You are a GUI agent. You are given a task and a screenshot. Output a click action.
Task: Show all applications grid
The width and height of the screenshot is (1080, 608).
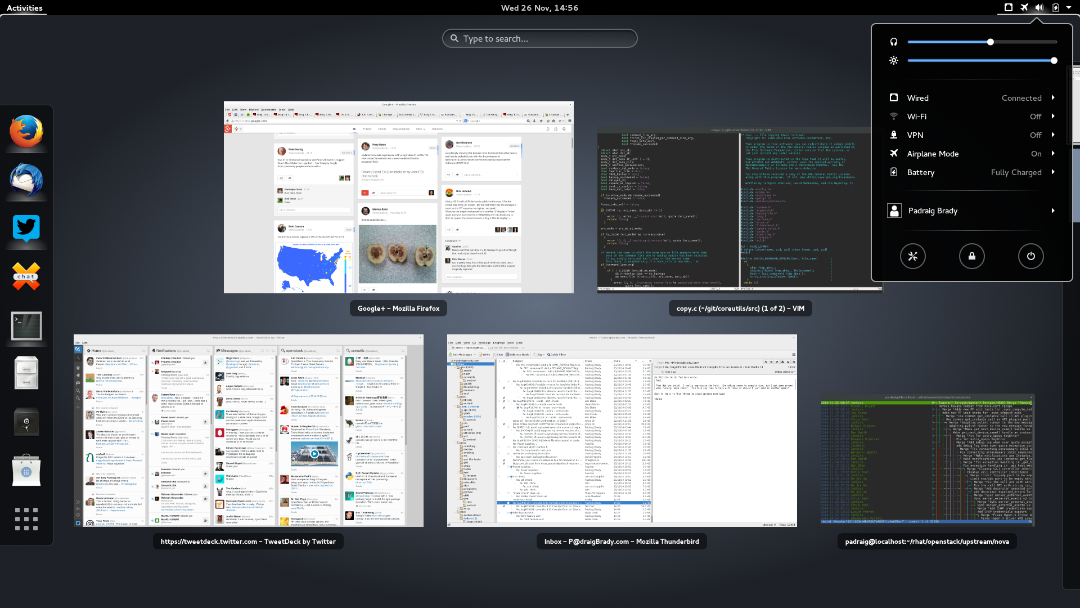click(x=26, y=519)
